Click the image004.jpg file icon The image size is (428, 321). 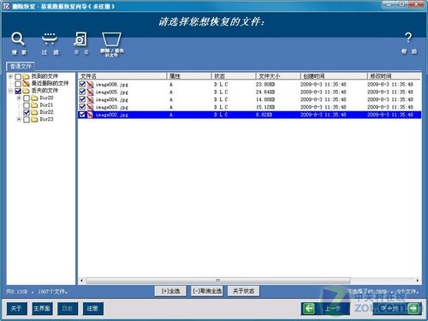click(x=90, y=99)
